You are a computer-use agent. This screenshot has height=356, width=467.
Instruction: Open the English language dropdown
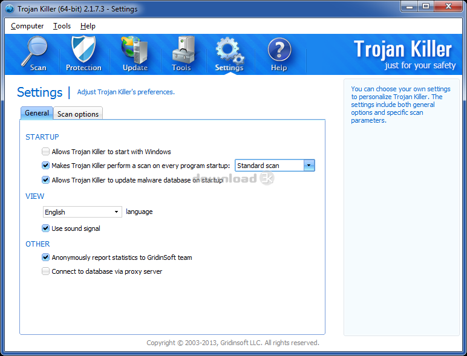coord(82,212)
